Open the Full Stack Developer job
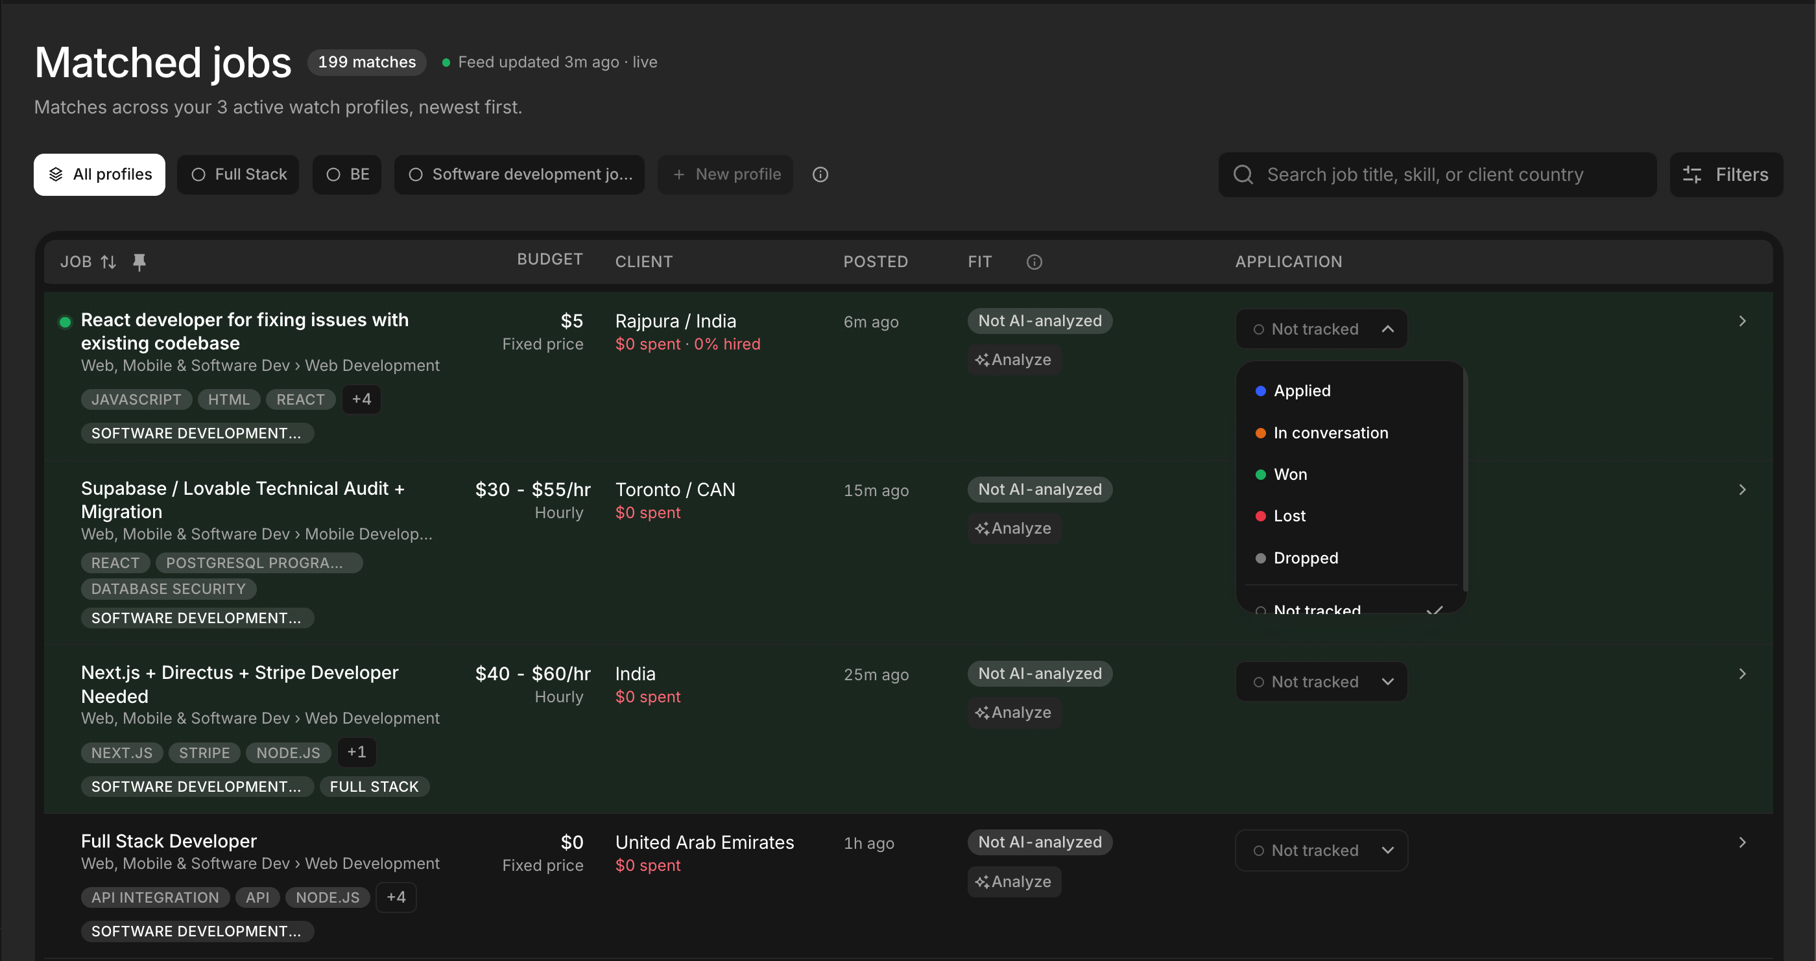Screen dimensions: 1816x961 pos(169,840)
